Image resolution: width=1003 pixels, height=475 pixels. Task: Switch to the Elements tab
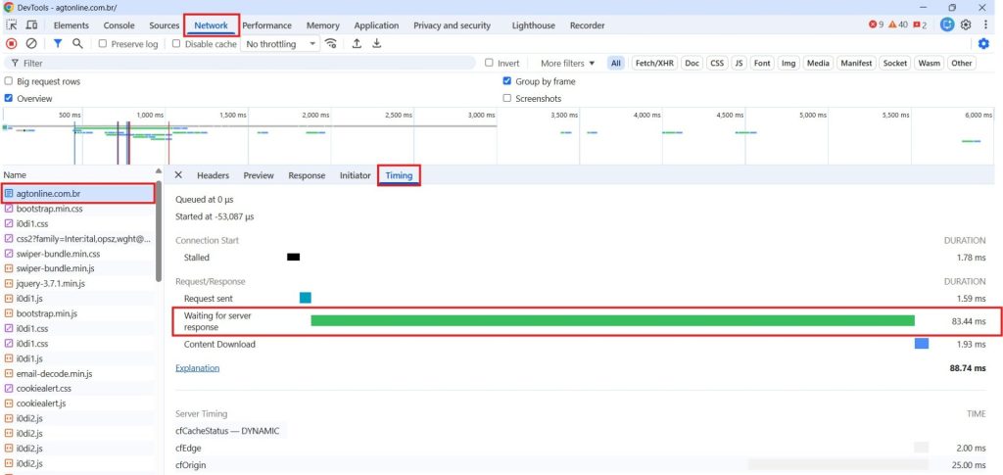tap(71, 25)
